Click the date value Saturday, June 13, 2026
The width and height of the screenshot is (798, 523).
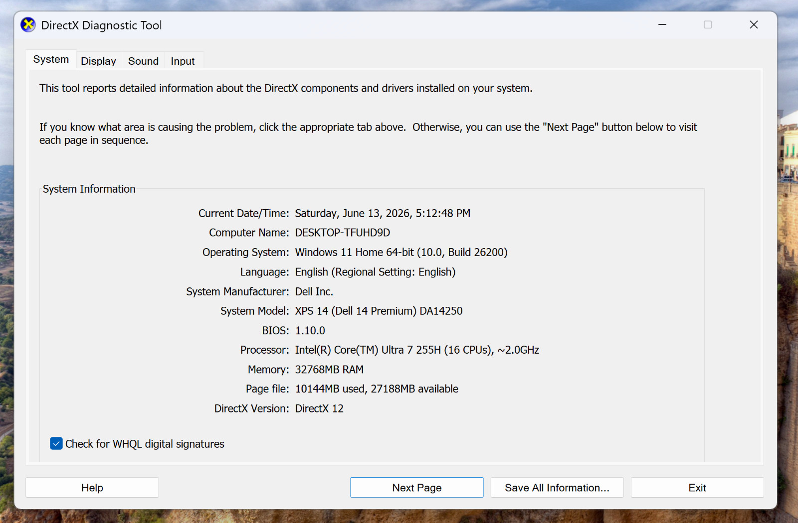click(x=383, y=213)
